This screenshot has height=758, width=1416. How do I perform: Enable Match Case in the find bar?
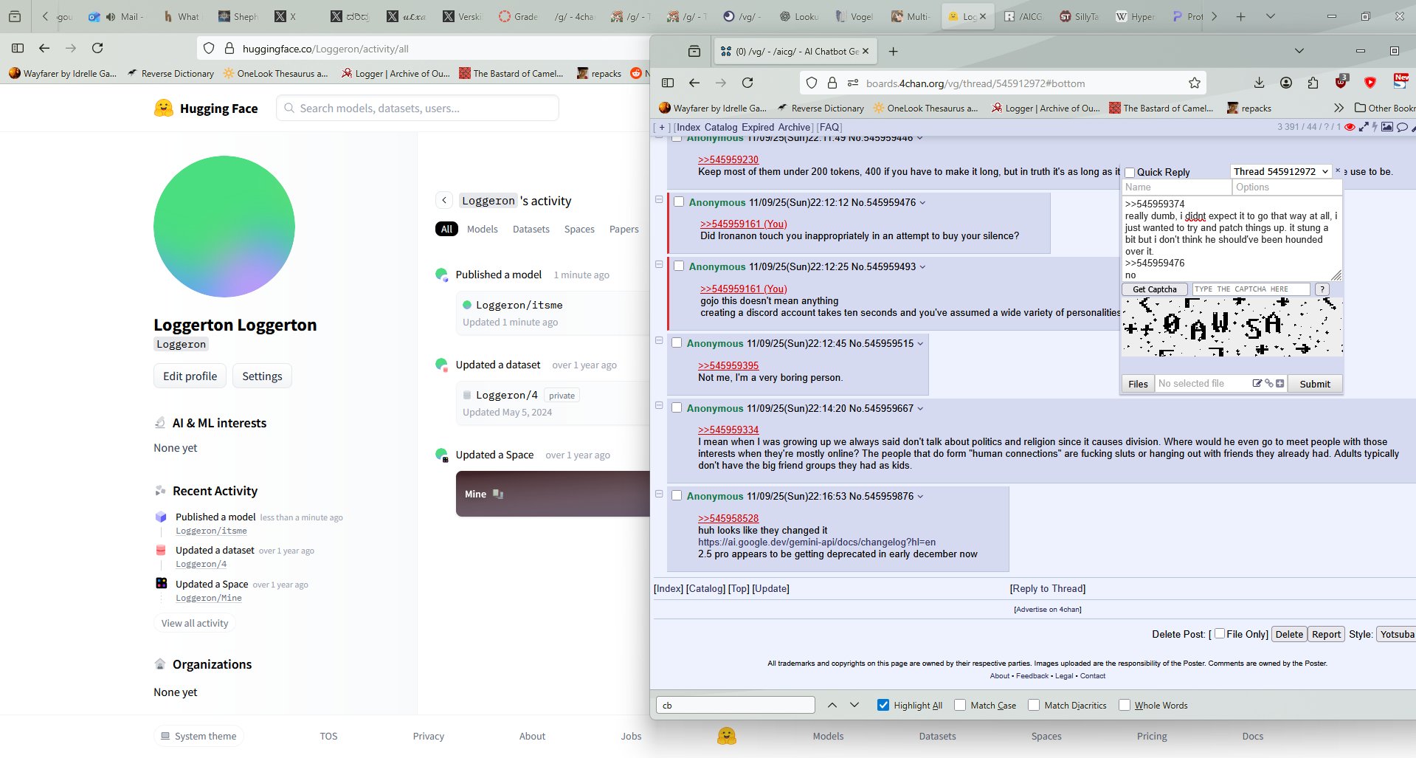pyautogui.click(x=960, y=705)
